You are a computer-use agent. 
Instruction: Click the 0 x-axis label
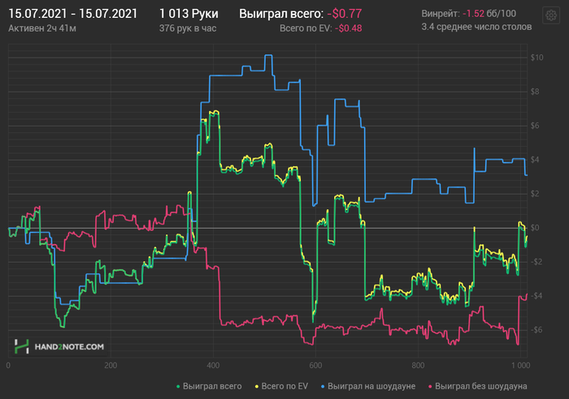pyautogui.click(x=8, y=366)
